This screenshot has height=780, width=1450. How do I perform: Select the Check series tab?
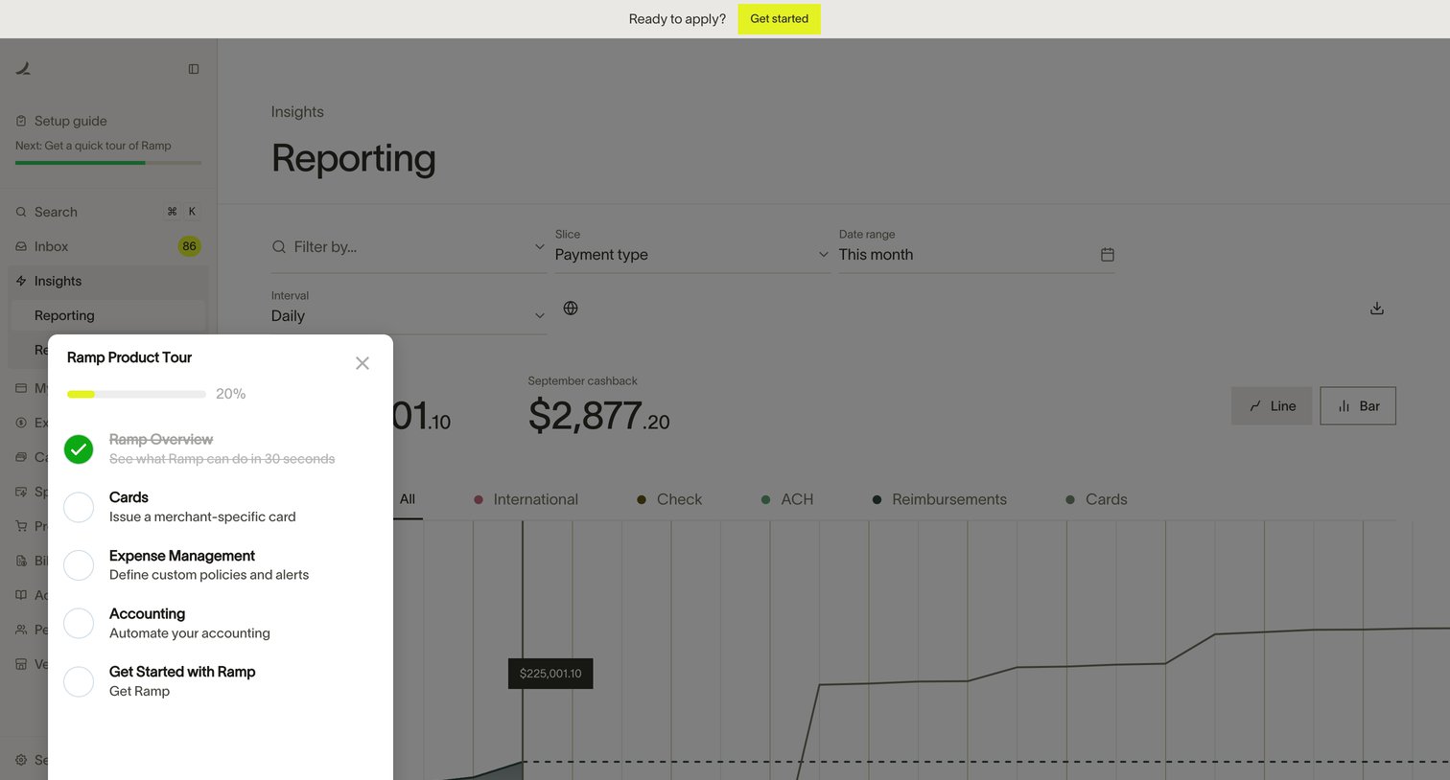pos(669,499)
